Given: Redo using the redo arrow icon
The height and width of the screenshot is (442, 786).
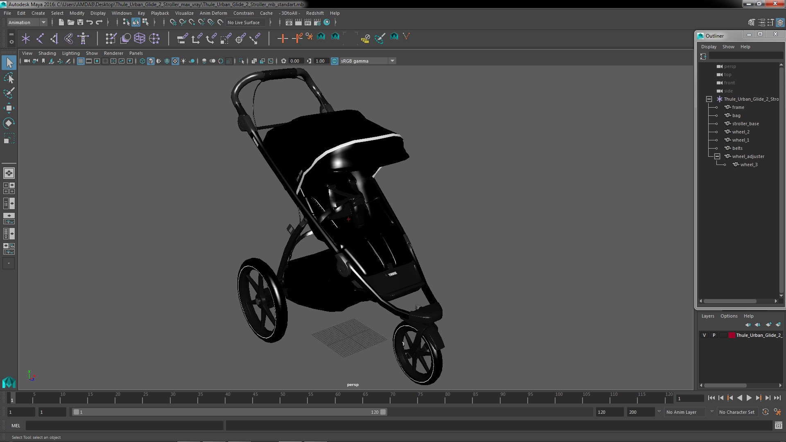Looking at the screenshot, I should point(99,22).
